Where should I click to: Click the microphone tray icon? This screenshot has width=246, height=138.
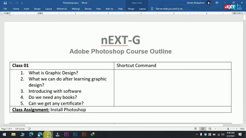coord(201,135)
